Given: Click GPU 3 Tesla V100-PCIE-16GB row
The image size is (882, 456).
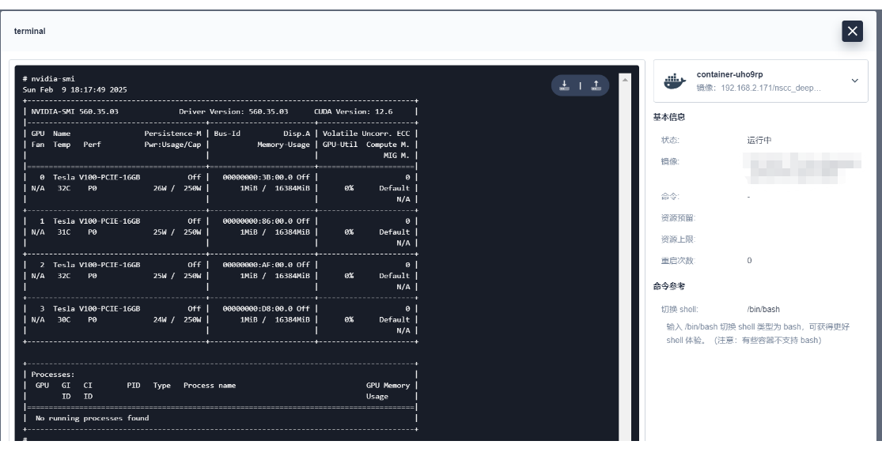Looking at the screenshot, I should coord(221,309).
